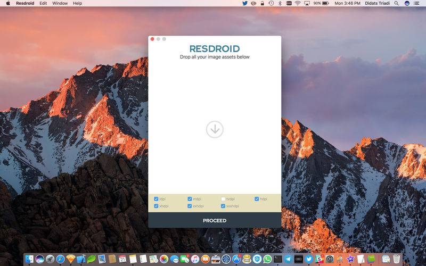The width and height of the screenshot is (426, 266).
Task: Open the Resdroid application menu
Action: [25, 3]
